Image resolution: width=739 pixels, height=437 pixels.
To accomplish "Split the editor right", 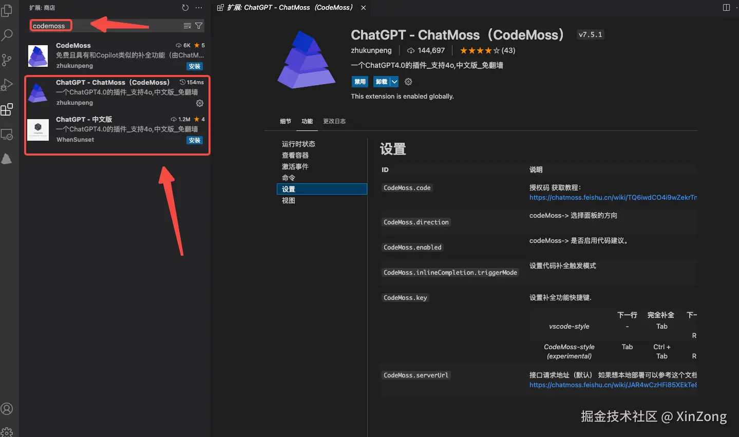I will 726,7.
